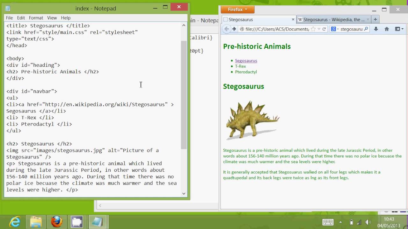
Task: Follow the Segosaurus link in the page
Action: tap(246, 60)
